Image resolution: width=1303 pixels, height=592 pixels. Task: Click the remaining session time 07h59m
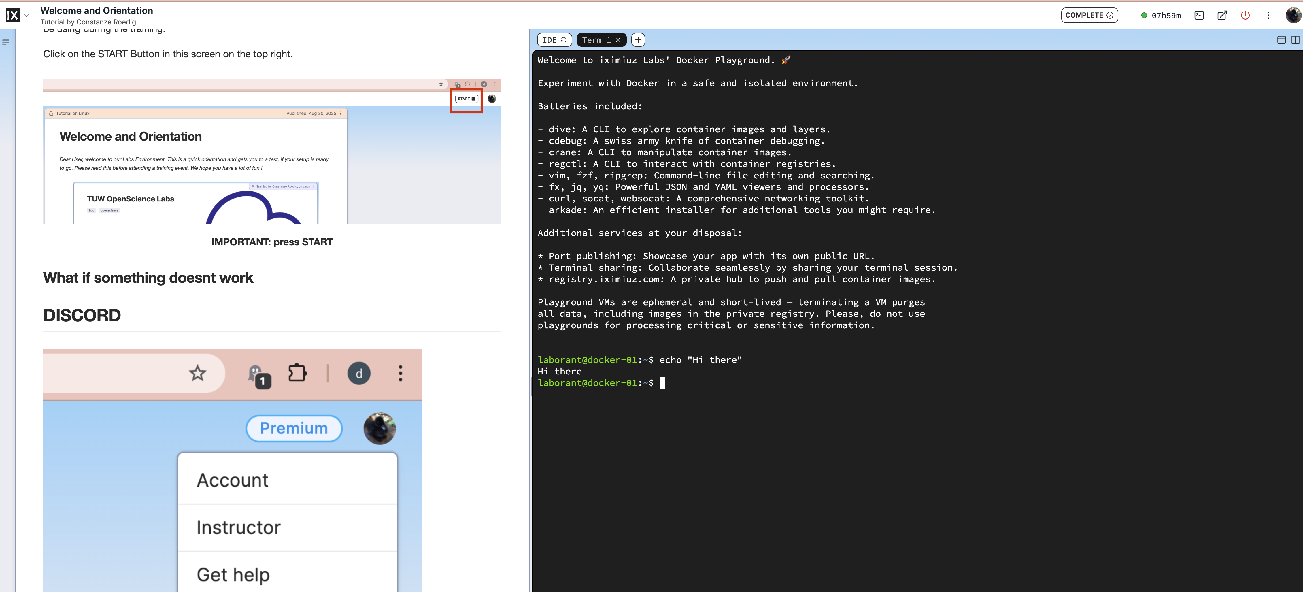pyautogui.click(x=1166, y=16)
